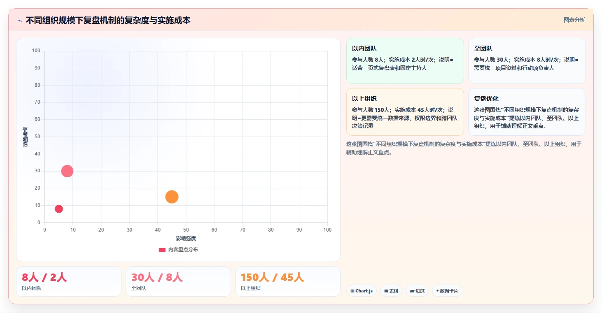Click the 数据卡片 tag
The height and width of the screenshot is (313, 602).
447,291
